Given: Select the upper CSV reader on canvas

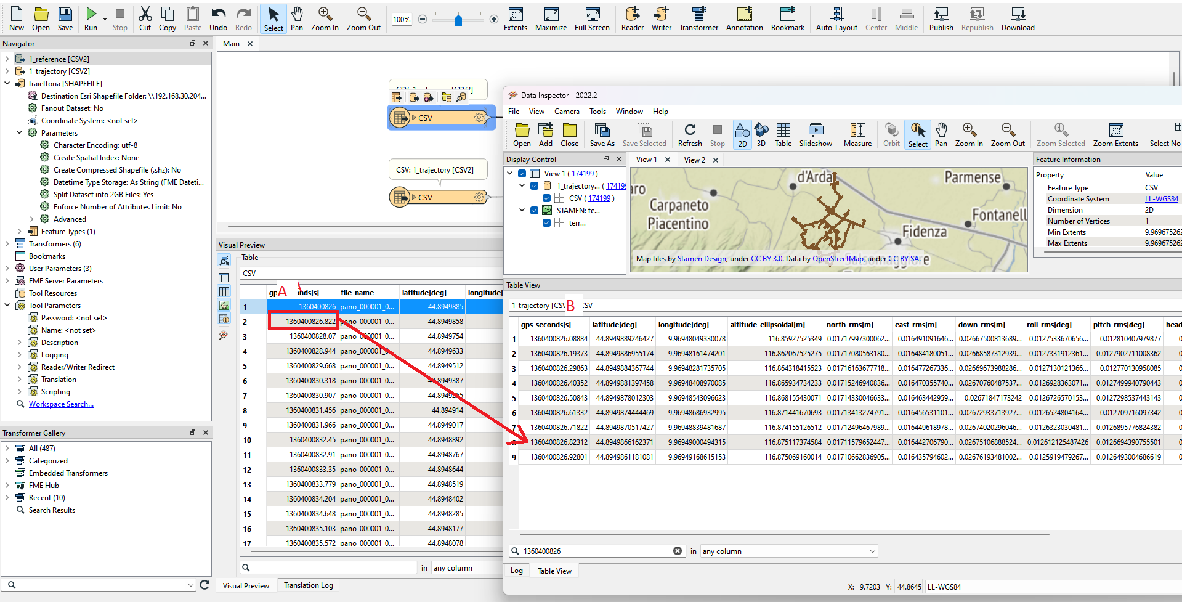Looking at the screenshot, I should 441,117.
